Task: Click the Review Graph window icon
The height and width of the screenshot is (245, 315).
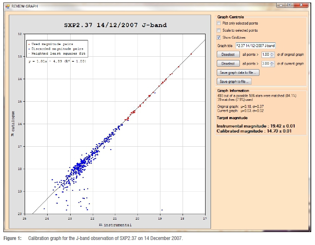Action: coord(7,6)
